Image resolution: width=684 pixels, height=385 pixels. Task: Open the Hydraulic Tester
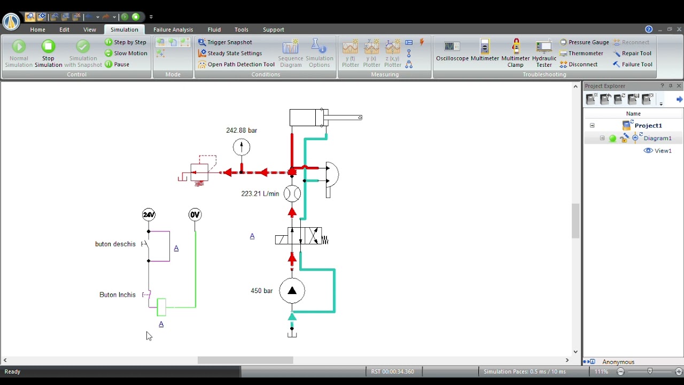click(x=544, y=53)
